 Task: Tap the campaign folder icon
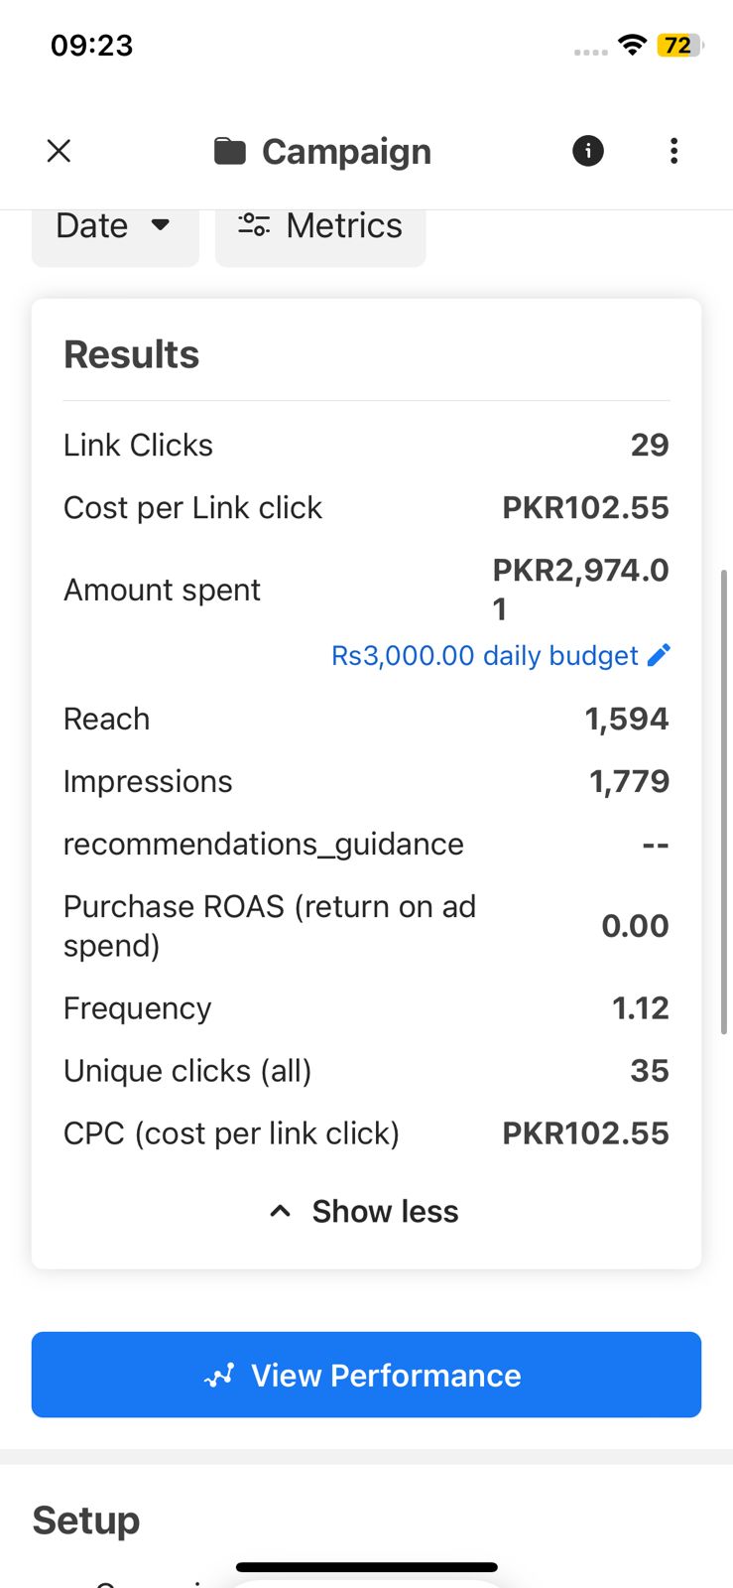point(230,151)
